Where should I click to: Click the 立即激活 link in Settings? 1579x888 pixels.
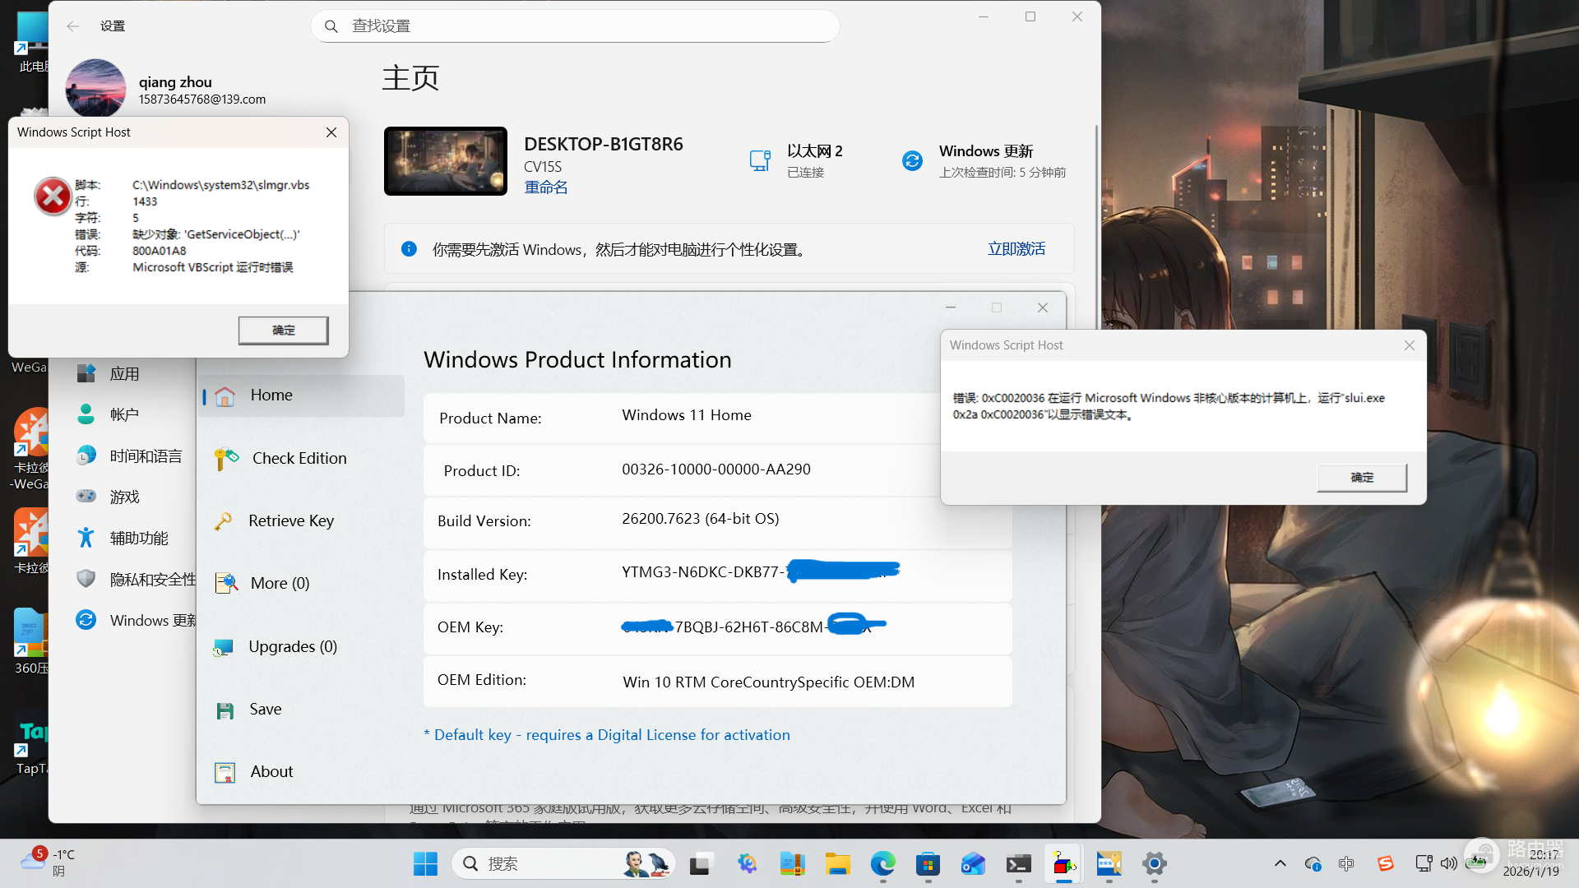pos(1016,249)
